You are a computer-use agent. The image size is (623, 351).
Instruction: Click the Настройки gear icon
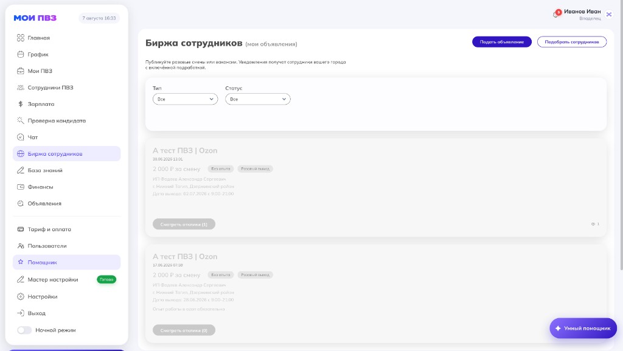(21, 297)
